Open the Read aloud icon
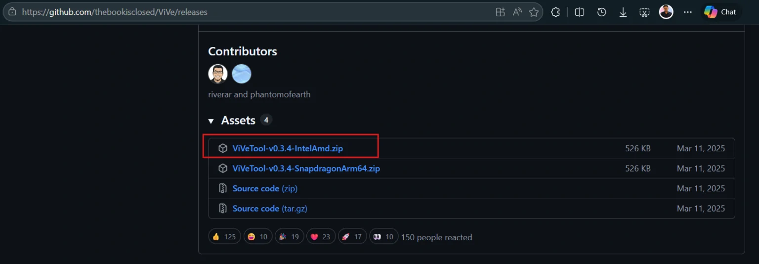The image size is (759, 264). point(517,12)
